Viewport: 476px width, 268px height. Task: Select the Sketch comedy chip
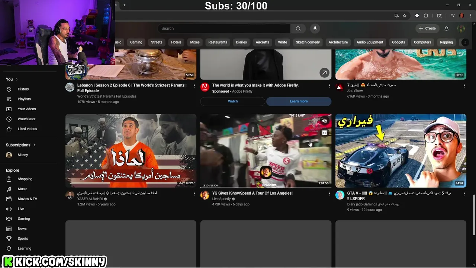coord(308,42)
